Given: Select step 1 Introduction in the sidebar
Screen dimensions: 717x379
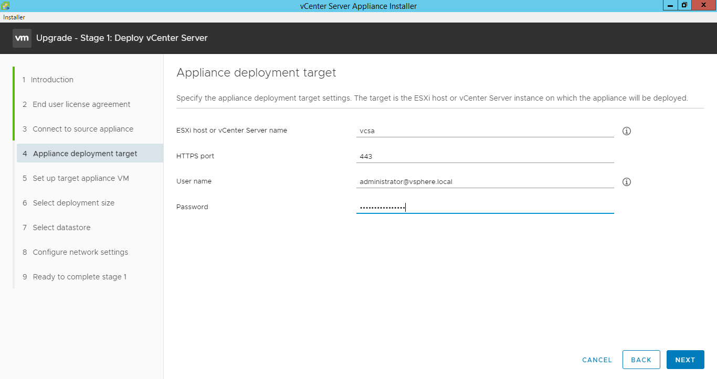Looking at the screenshot, I should pos(52,79).
